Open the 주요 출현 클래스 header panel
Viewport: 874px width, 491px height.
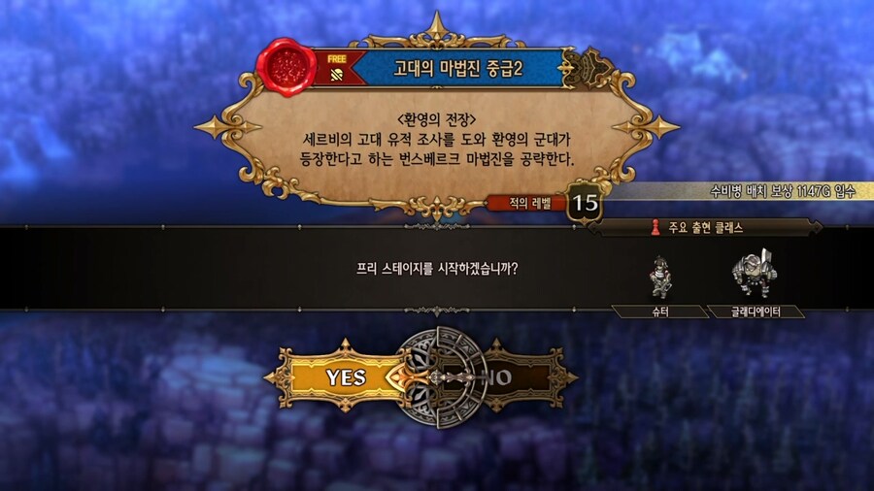[705, 227]
